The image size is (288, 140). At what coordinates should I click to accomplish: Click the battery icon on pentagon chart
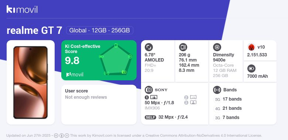101,57
